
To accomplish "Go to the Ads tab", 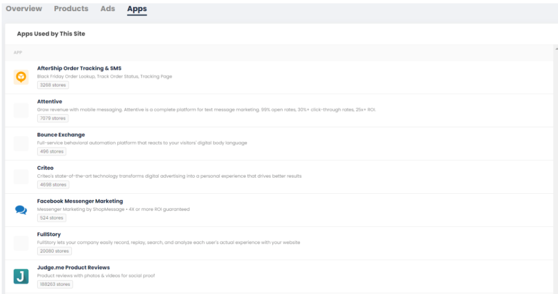I will coord(107,8).
